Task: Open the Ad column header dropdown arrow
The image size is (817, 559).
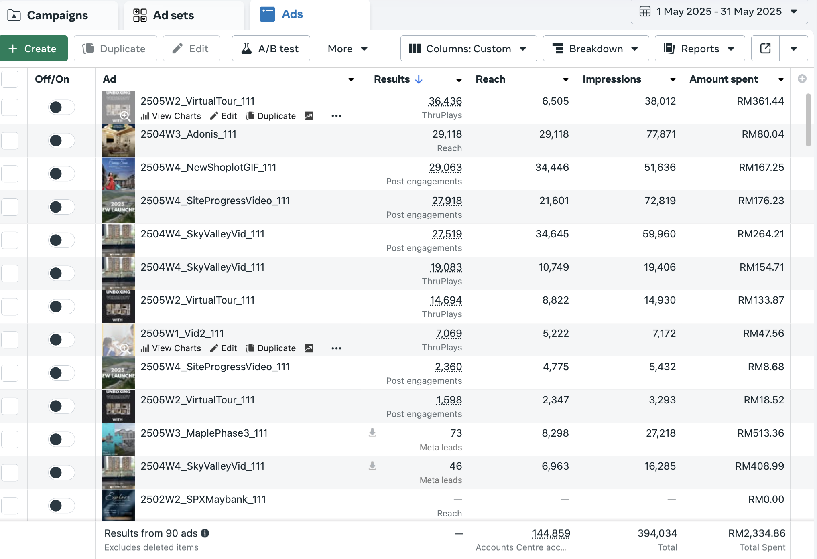Action: click(351, 79)
